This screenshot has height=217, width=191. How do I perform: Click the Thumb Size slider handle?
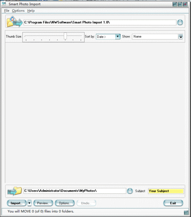[65, 36]
